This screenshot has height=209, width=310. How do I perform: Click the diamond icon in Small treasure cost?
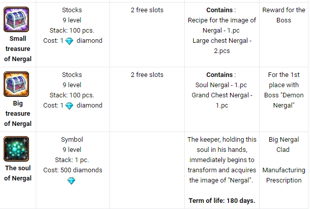click(69, 41)
